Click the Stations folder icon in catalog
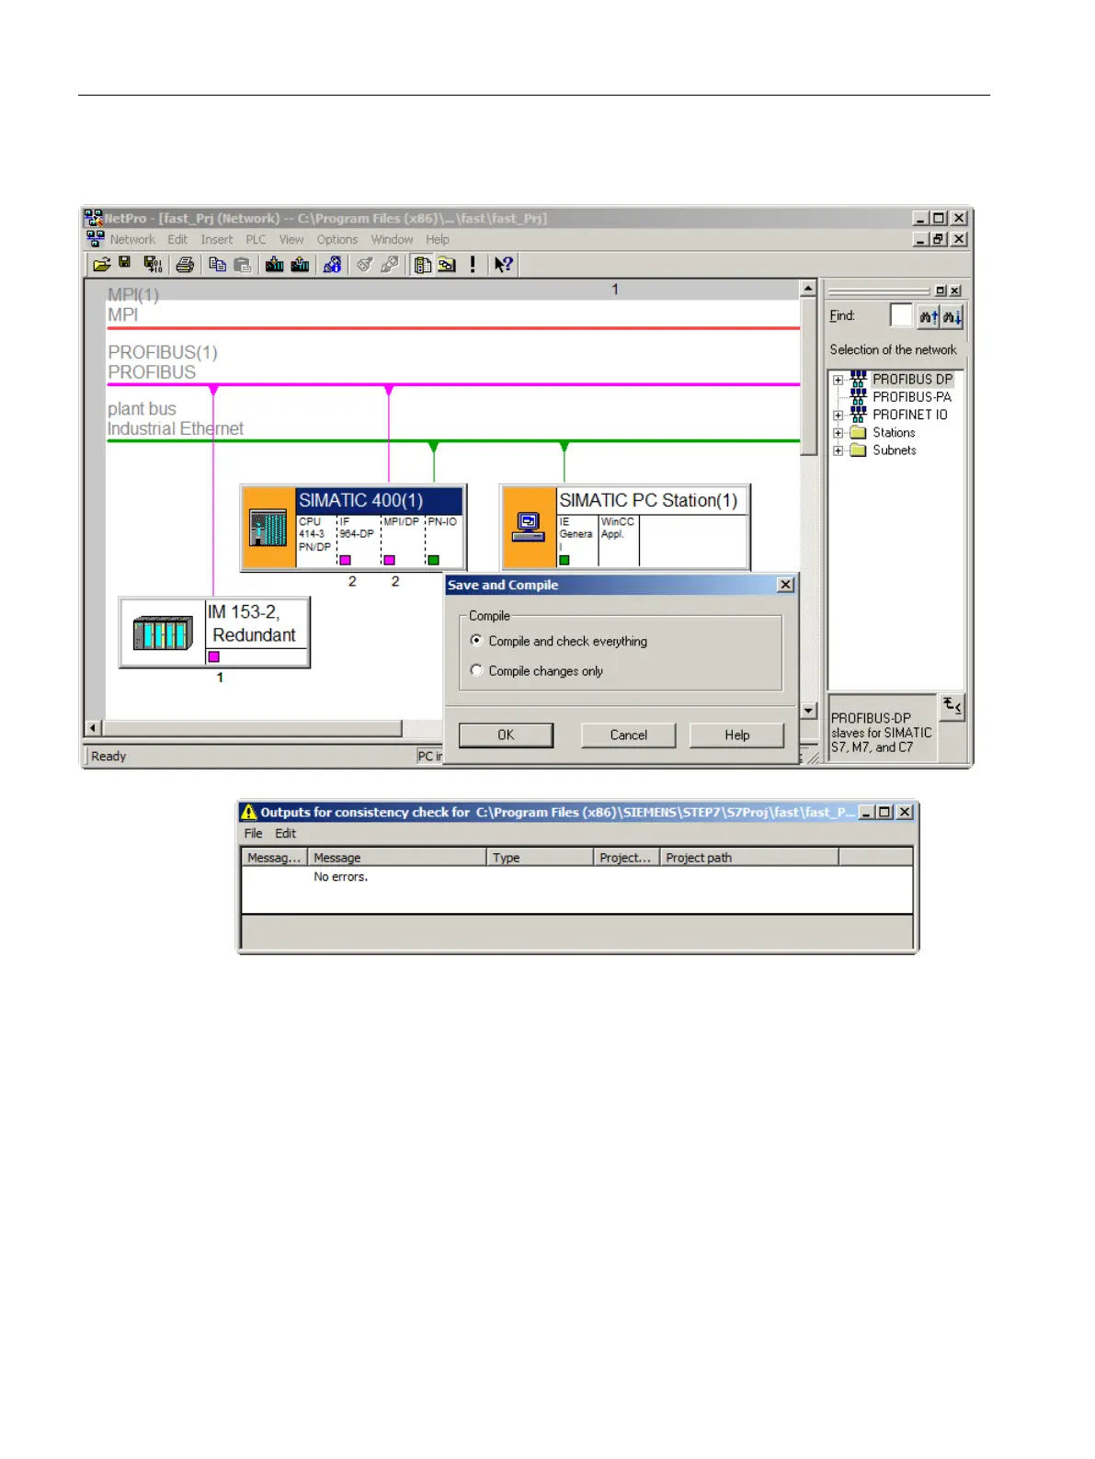This screenshot has height=1459, width=1095. click(858, 432)
